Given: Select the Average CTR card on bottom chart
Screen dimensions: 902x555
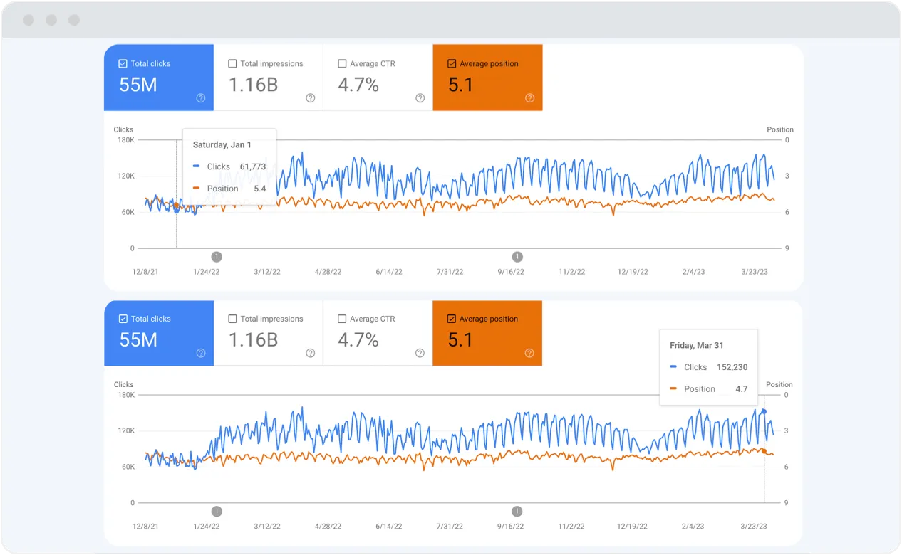Looking at the screenshot, I should click(378, 333).
